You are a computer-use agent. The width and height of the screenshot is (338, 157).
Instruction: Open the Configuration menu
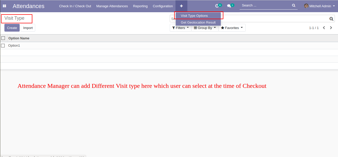[163, 6]
